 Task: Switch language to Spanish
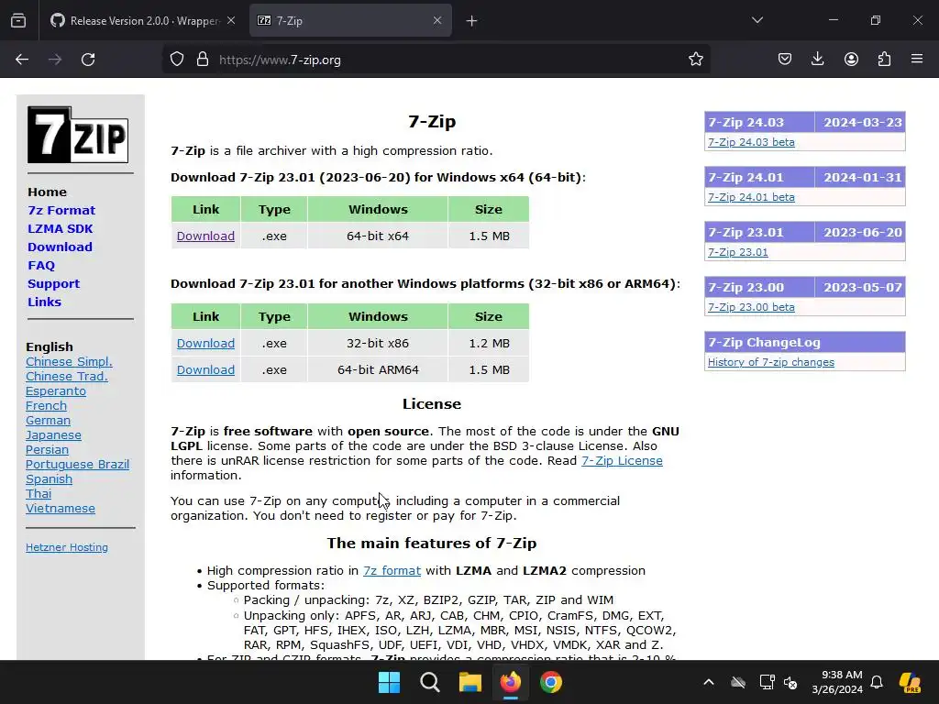pos(49,478)
